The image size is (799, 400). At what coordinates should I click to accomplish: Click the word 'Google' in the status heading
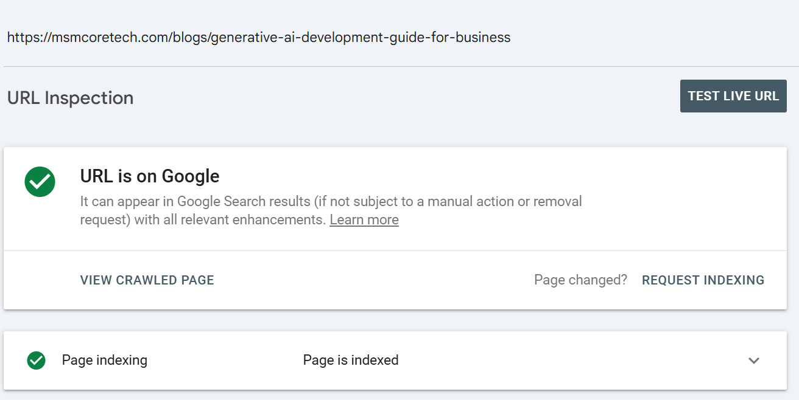coord(191,176)
